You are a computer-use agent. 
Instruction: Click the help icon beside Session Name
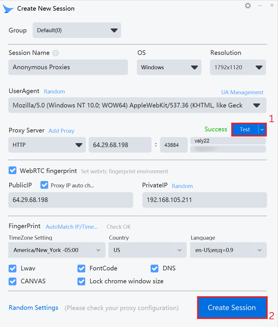tap(55, 53)
